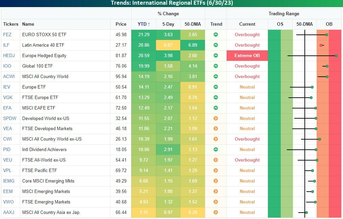Click the Name column header
The width and height of the screenshot is (343, 219).
[28, 24]
